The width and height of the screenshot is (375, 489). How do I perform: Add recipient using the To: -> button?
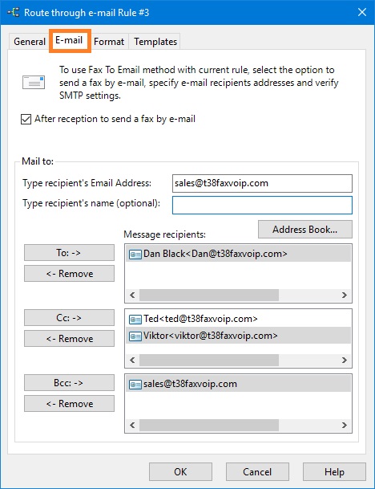click(69, 253)
